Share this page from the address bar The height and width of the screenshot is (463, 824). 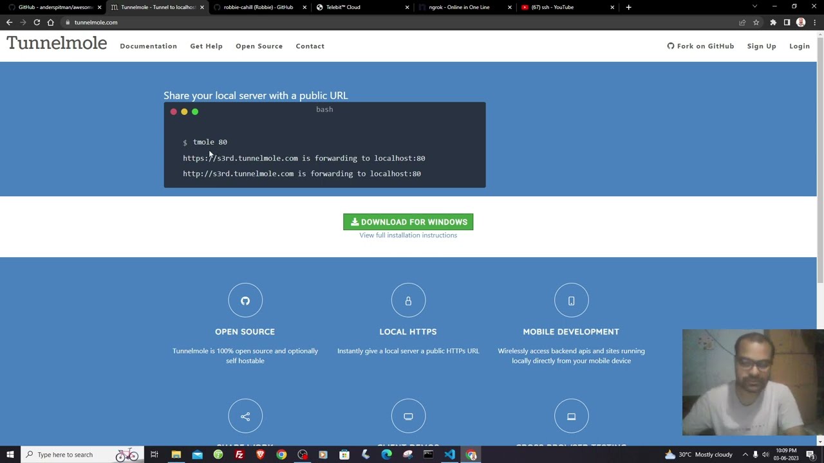(x=742, y=23)
